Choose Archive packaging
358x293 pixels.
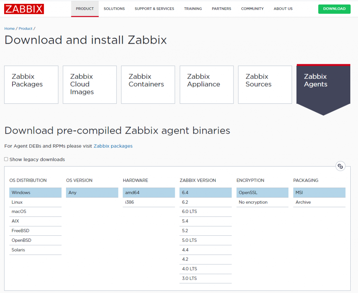click(320, 202)
